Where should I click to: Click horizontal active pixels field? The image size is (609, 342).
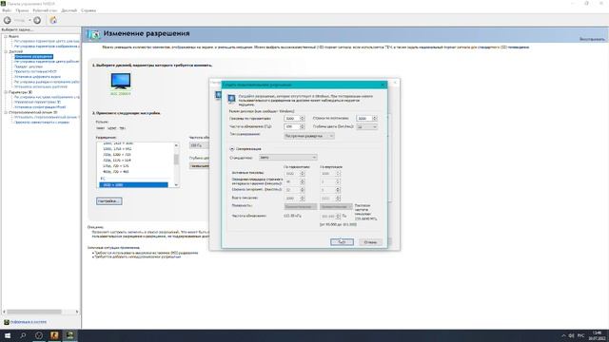(x=292, y=173)
